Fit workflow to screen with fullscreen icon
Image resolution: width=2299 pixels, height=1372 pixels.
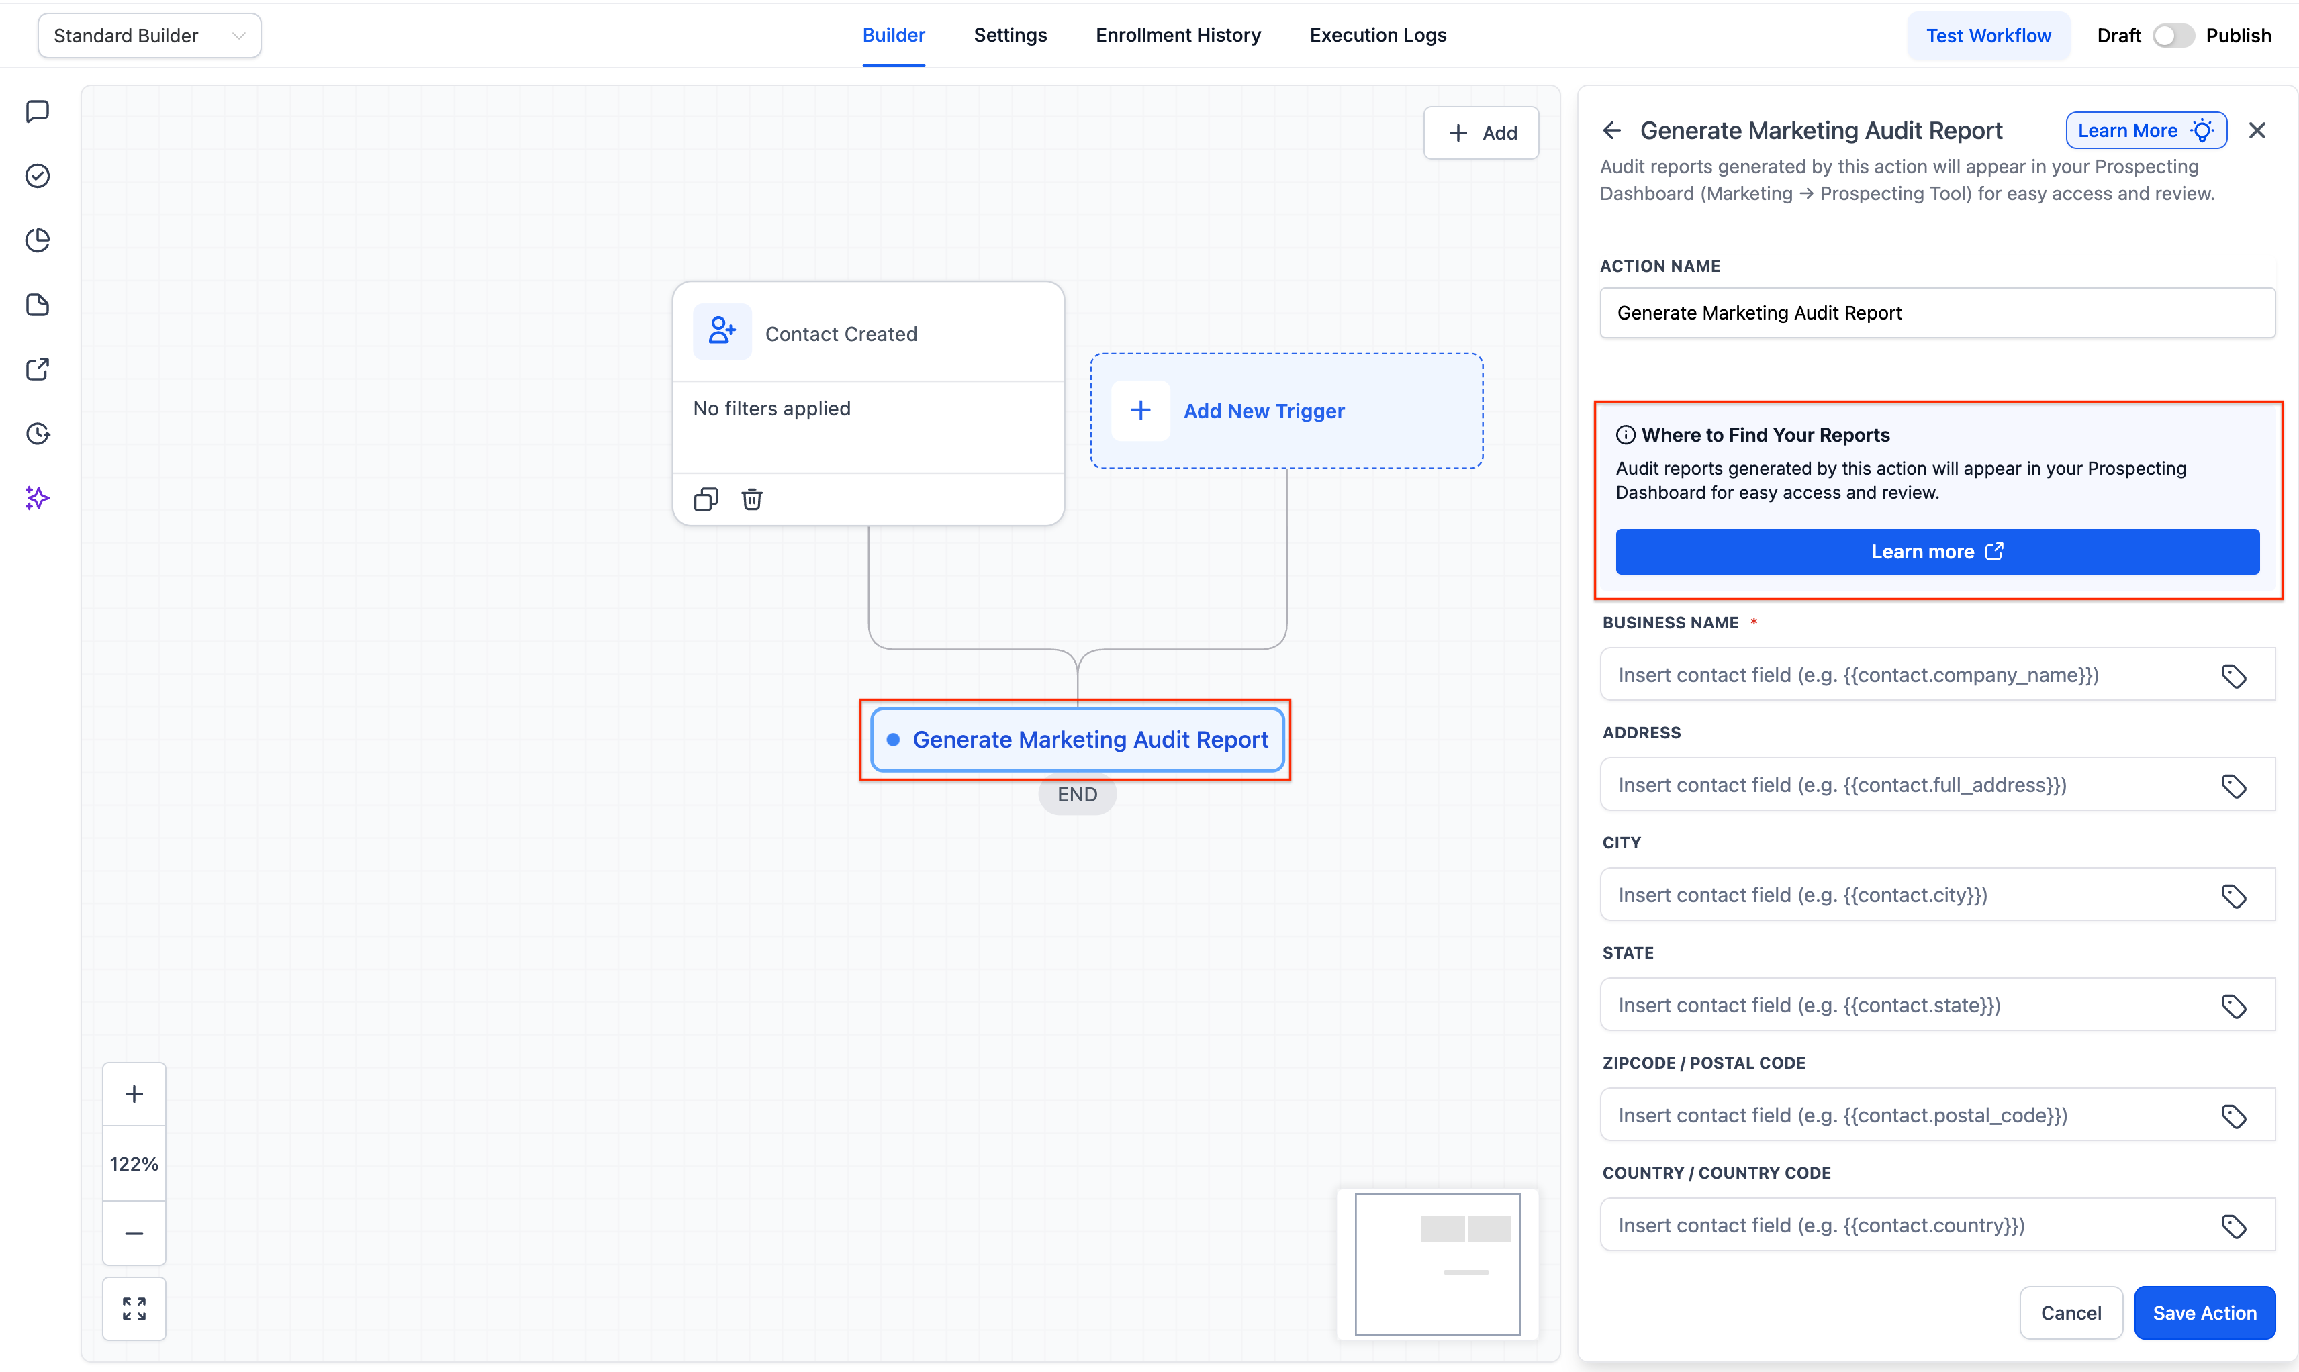point(134,1308)
